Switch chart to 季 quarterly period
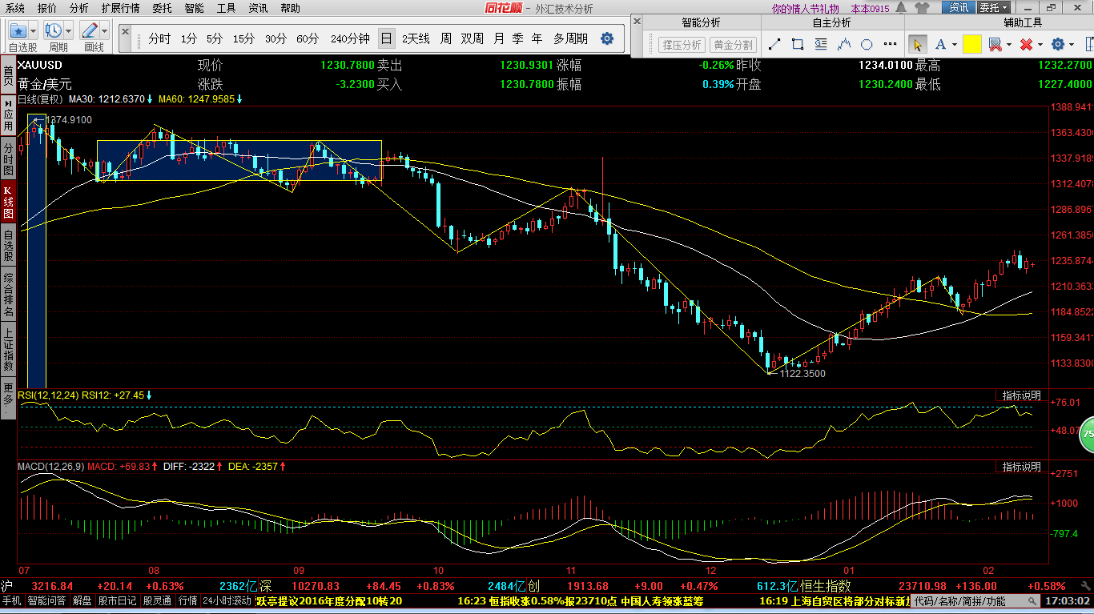Screen dimensions: 1094x614 point(518,38)
